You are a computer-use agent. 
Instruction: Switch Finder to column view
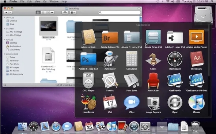(x=47, y=12)
